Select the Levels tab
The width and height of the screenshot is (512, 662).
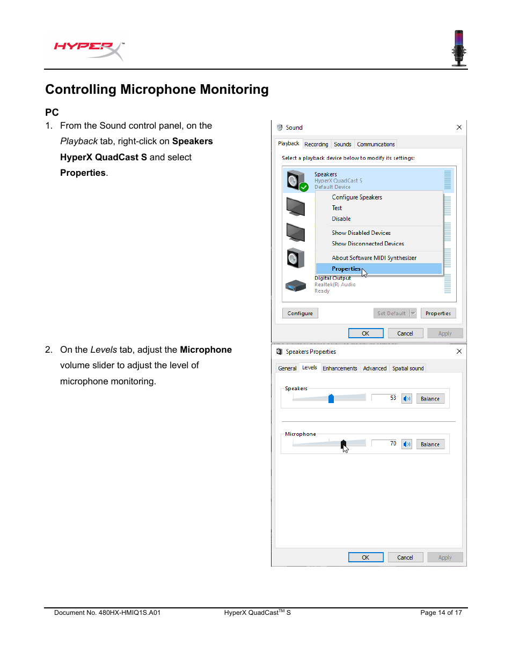point(310,368)
